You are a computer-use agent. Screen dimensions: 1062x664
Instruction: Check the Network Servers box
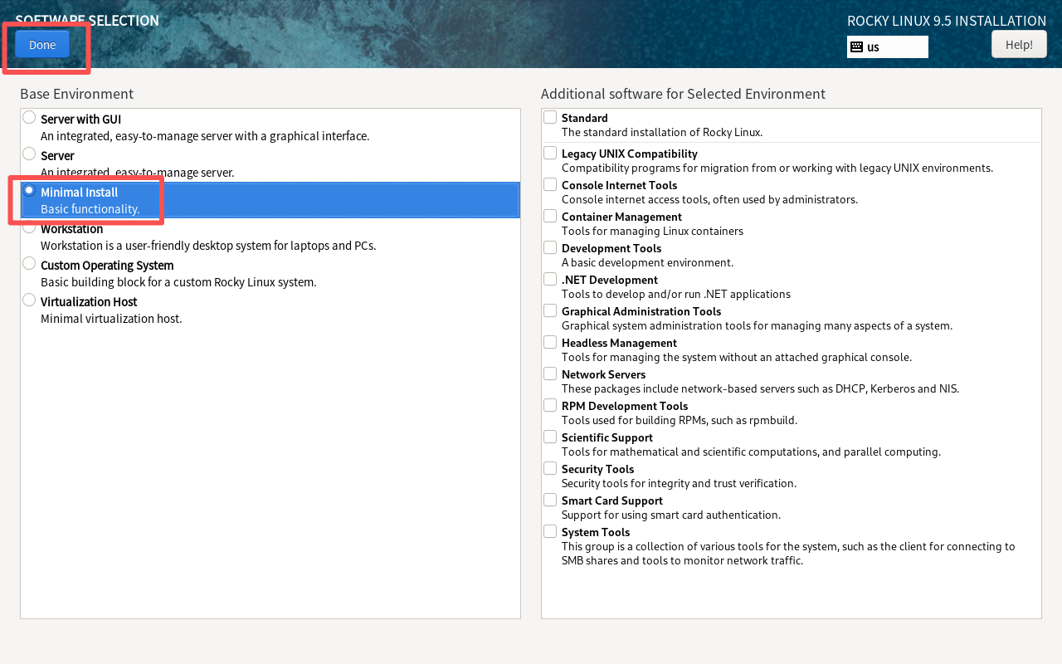(x=550, y=373)
